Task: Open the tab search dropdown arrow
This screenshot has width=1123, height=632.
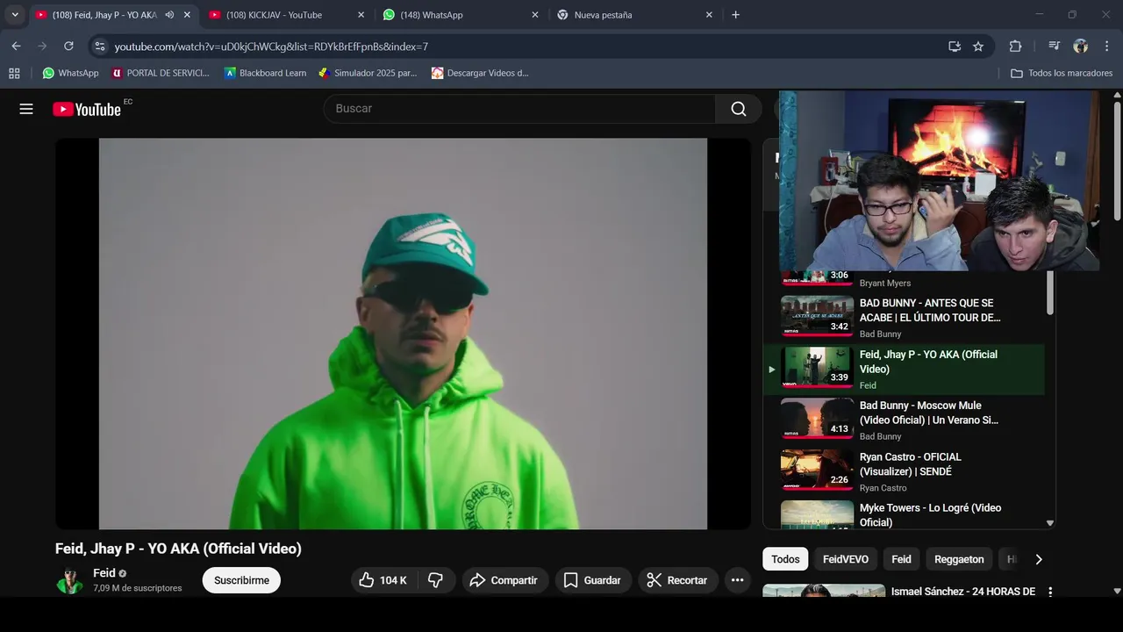Action: (15, 15)
